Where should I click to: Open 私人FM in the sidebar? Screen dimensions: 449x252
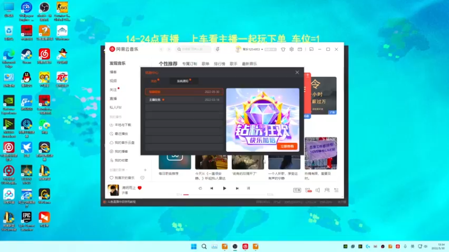[x=116, y=108]
